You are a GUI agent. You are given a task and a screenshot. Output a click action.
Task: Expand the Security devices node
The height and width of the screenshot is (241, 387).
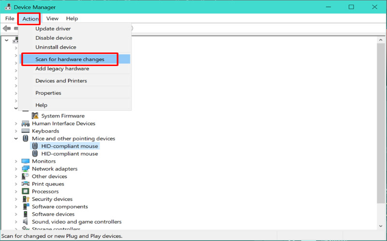(16, 199)
